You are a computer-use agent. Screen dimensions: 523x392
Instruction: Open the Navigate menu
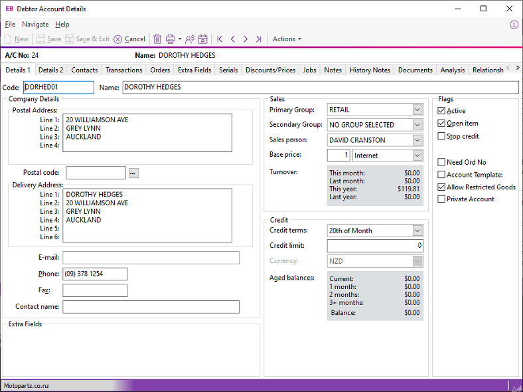tap(35, 25)
